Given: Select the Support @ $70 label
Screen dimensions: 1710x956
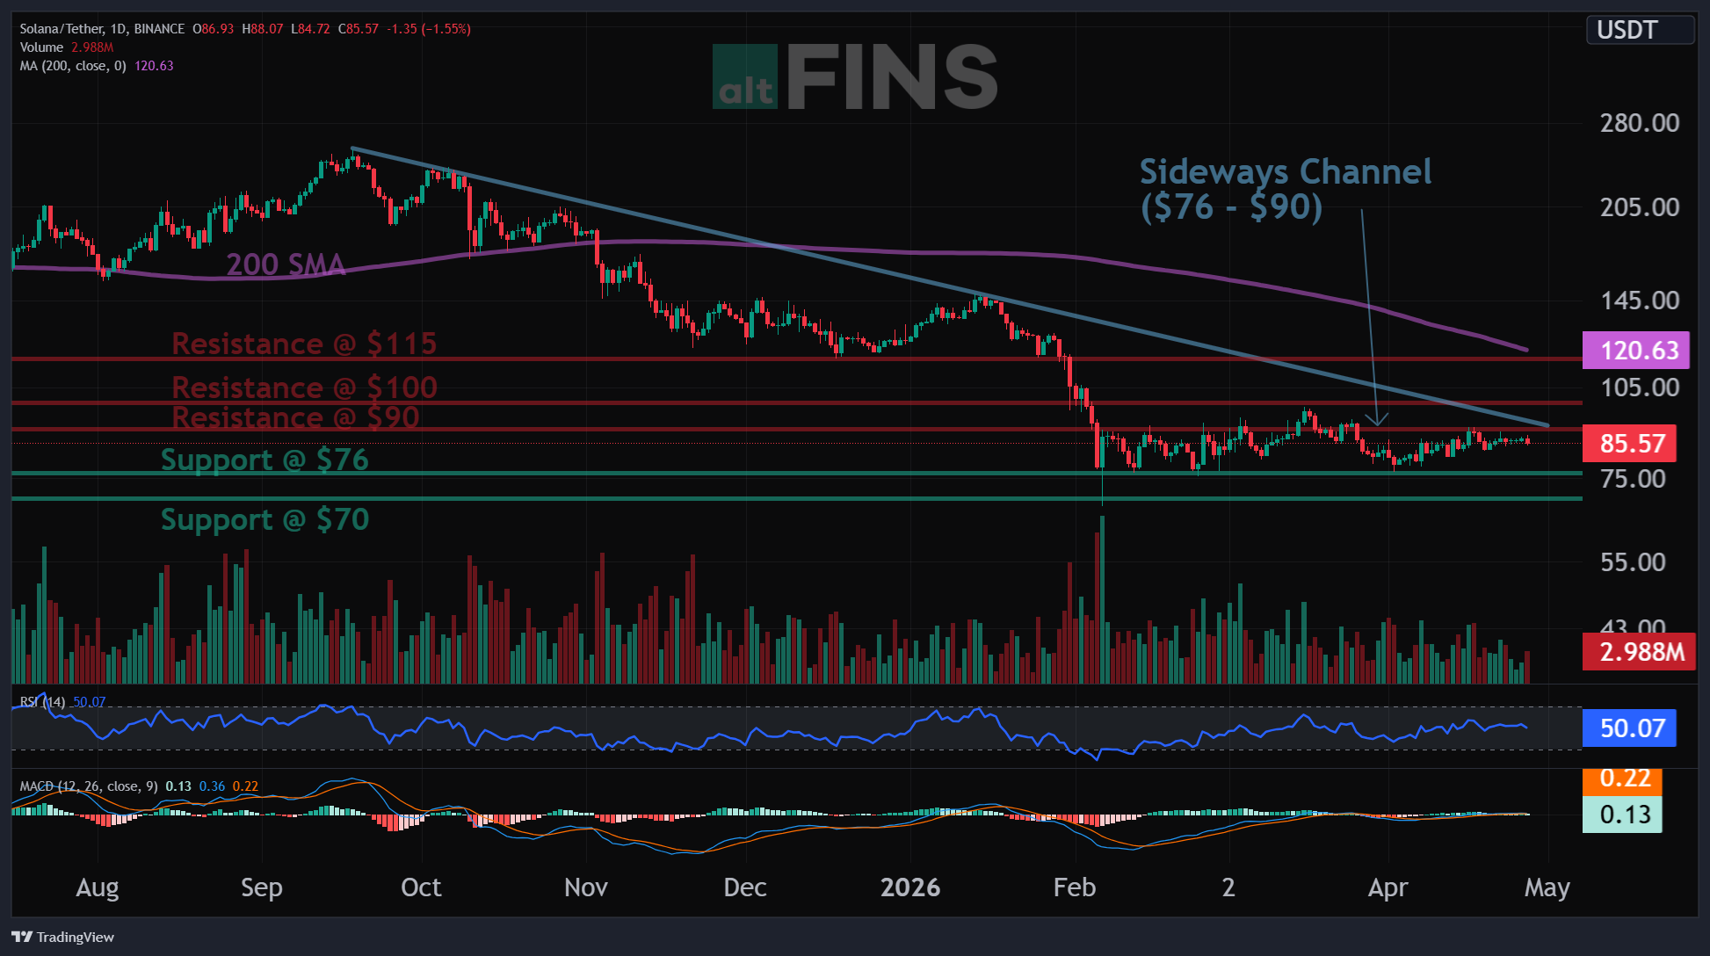Looking at the screenshot, I should pos(264,519).
